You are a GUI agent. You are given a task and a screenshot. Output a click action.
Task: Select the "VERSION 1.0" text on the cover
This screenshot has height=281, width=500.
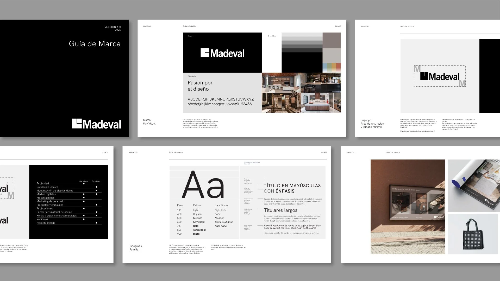pos(113,27)
